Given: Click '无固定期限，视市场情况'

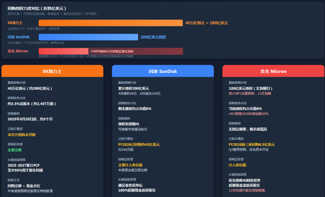Looking at the screenshot, I should tap(248, 129).
